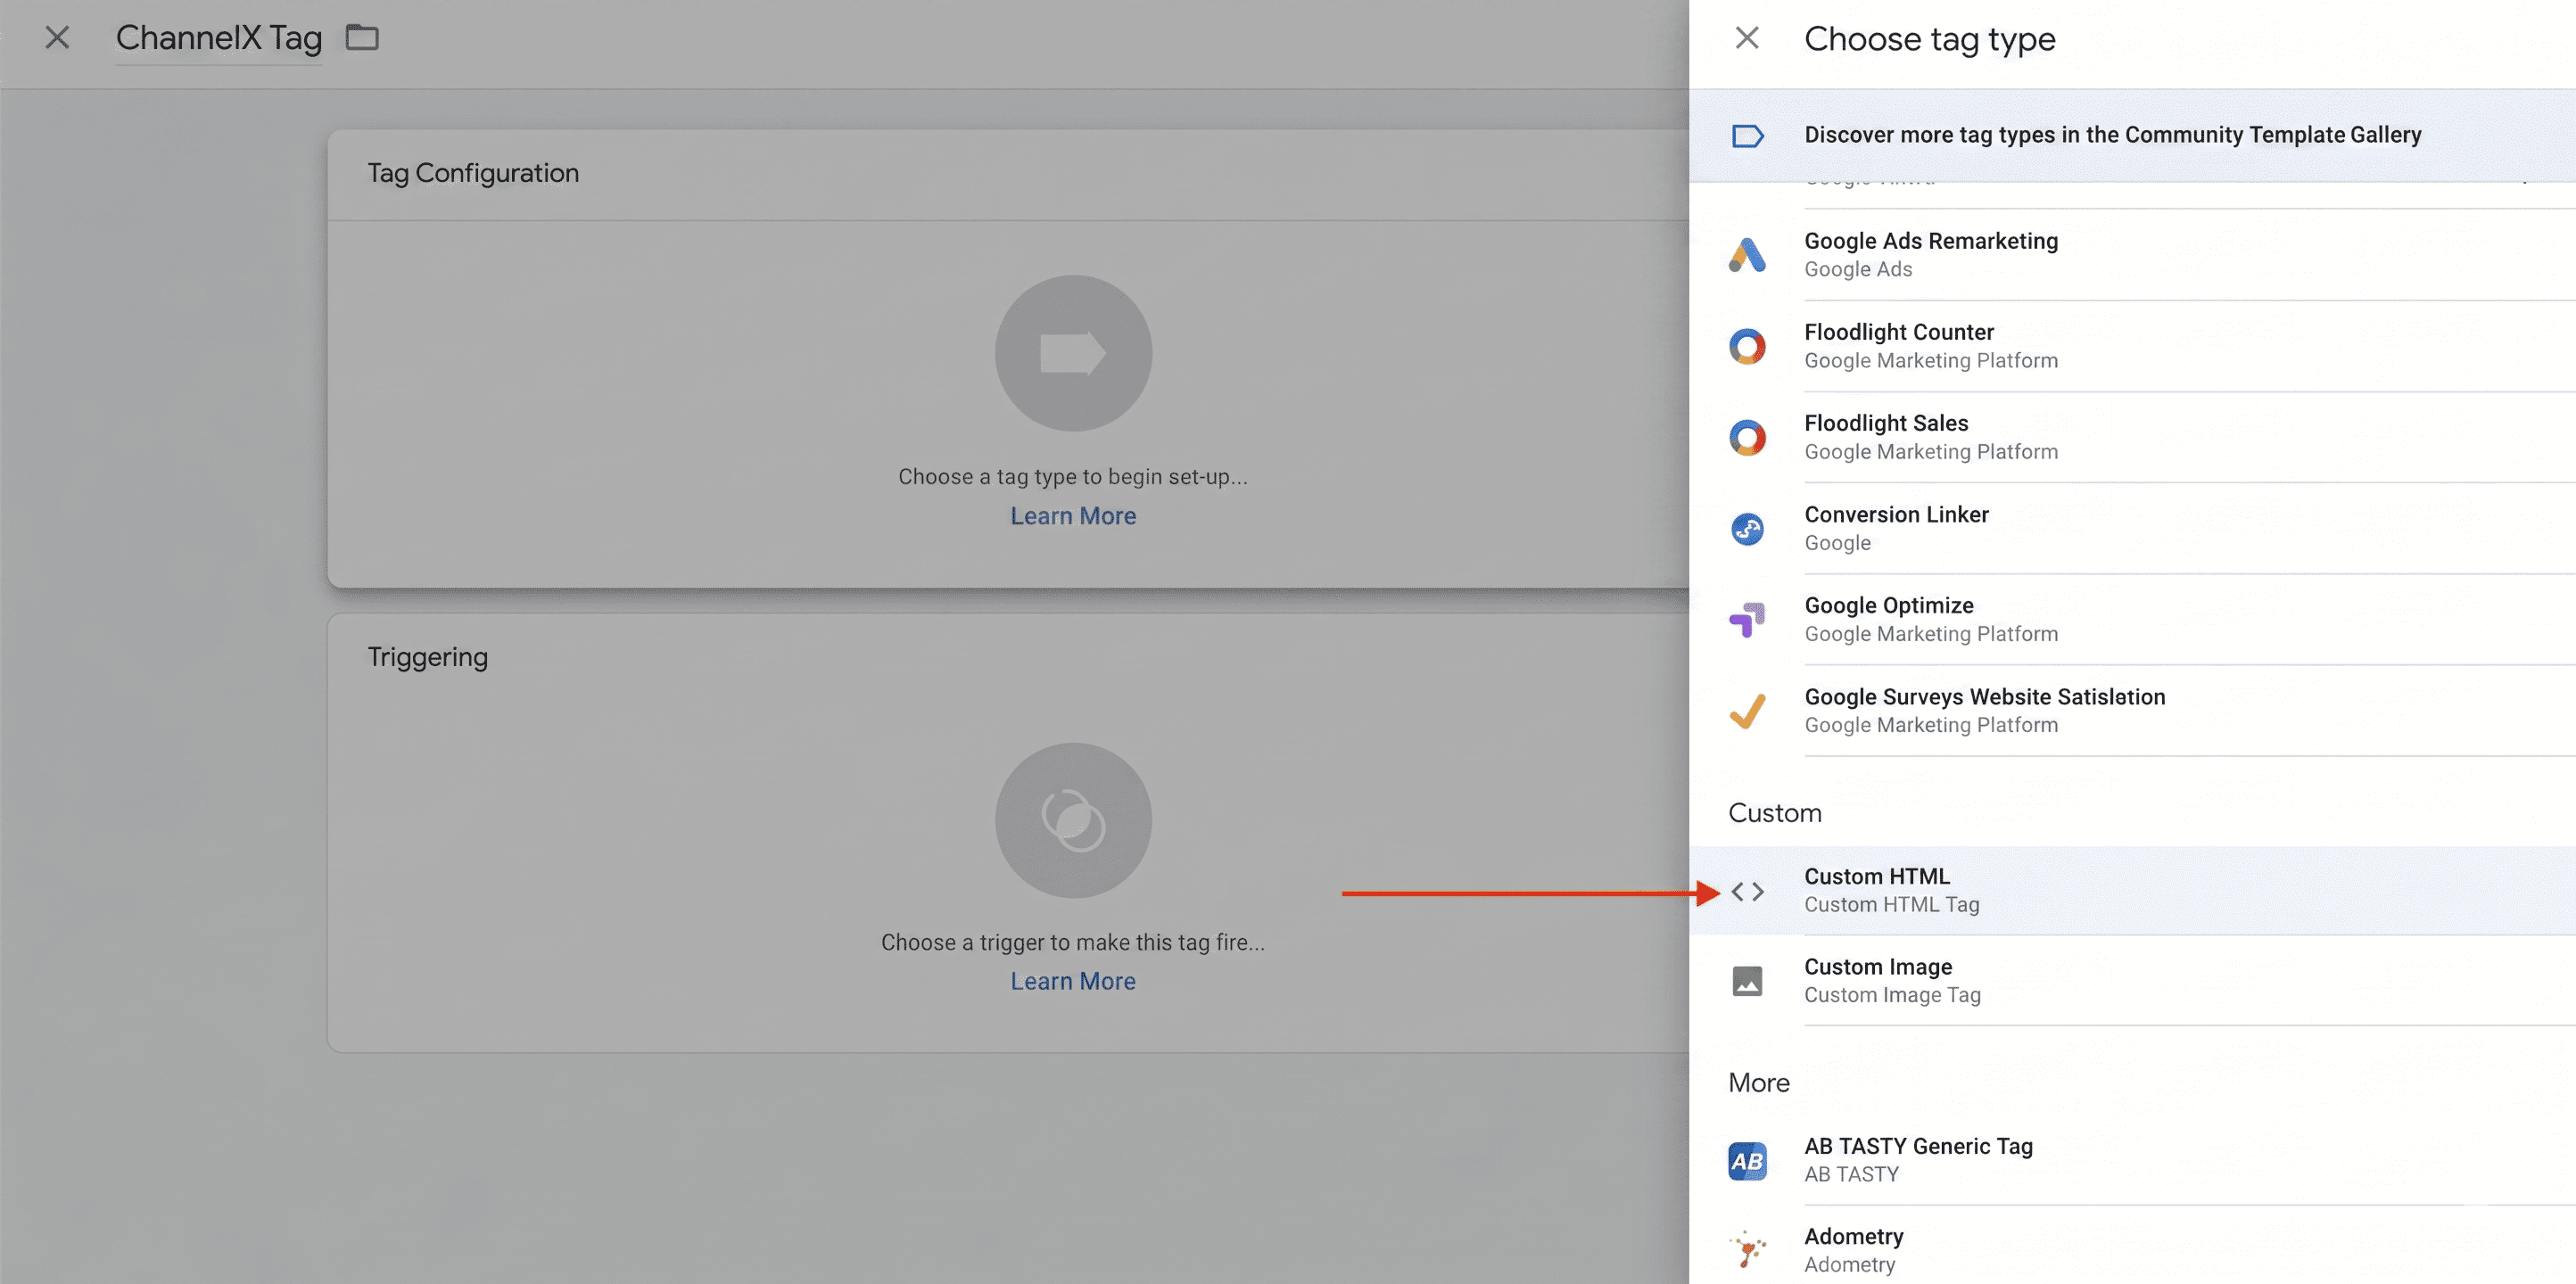Choose AB TASTY Generic Tag
The image size is (2576, 1284).
point(2132,1161)
